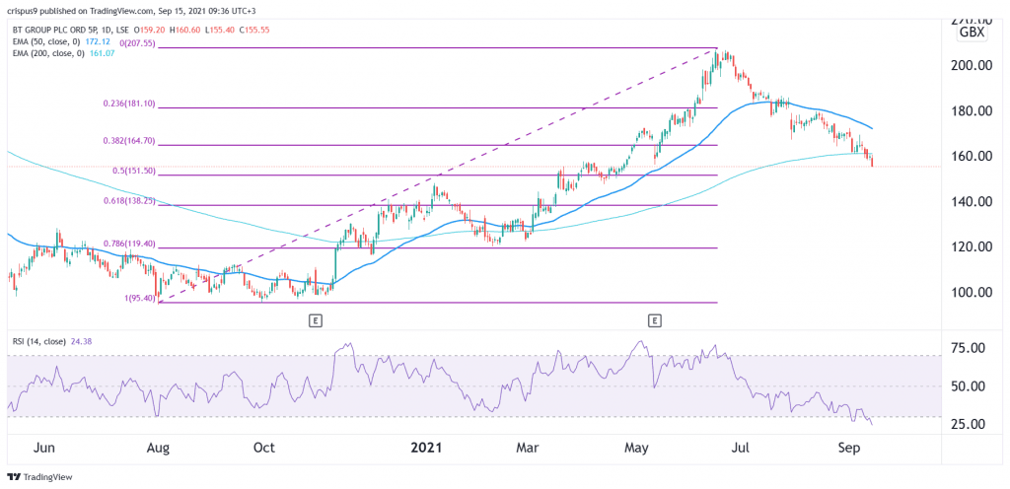The image size is (1010, 489).
Task: Click the 180.00 price axis label
Action: pos(972,110)
